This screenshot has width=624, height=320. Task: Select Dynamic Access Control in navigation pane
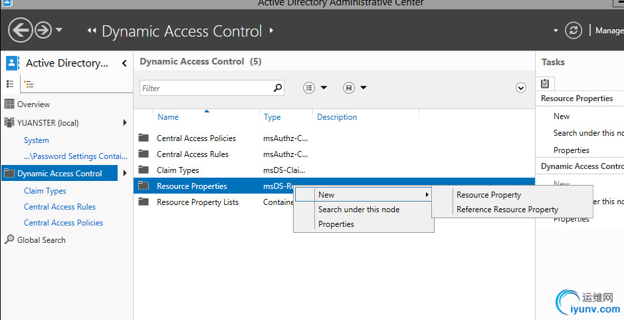59,174
